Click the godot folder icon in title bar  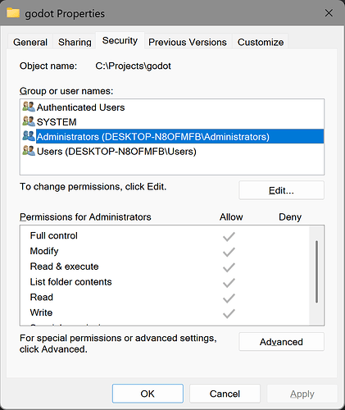click(13, 13)
